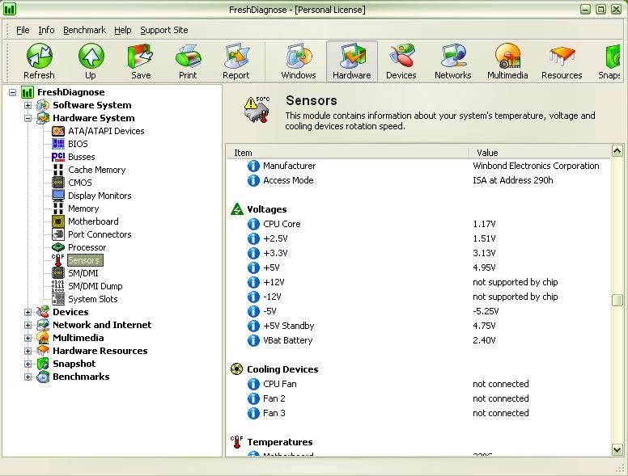Click the scrollbar up arrow
The image size is (628, 476).
click(x=617, y=151)
